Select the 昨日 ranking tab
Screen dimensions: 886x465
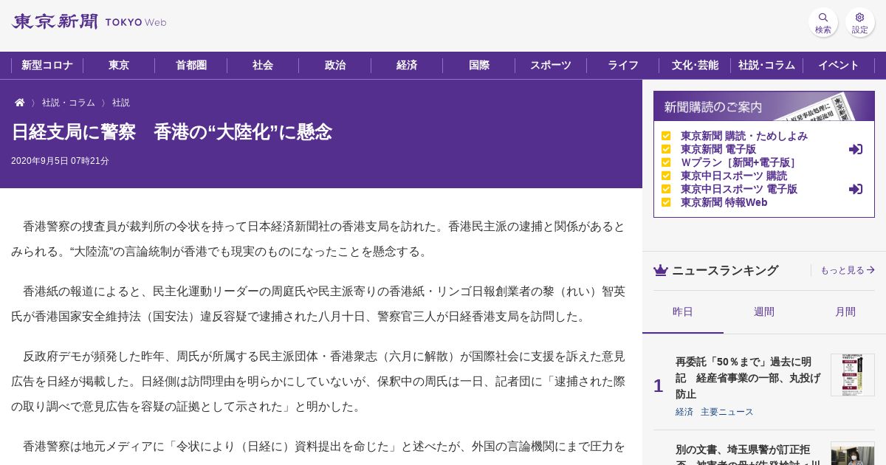[683, 312]
